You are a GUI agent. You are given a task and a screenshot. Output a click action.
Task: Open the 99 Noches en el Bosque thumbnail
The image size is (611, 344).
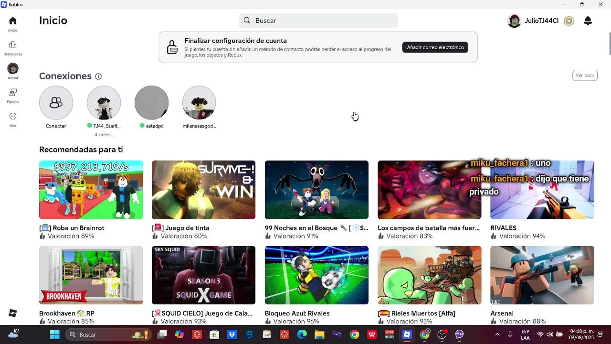coord(316,190)
